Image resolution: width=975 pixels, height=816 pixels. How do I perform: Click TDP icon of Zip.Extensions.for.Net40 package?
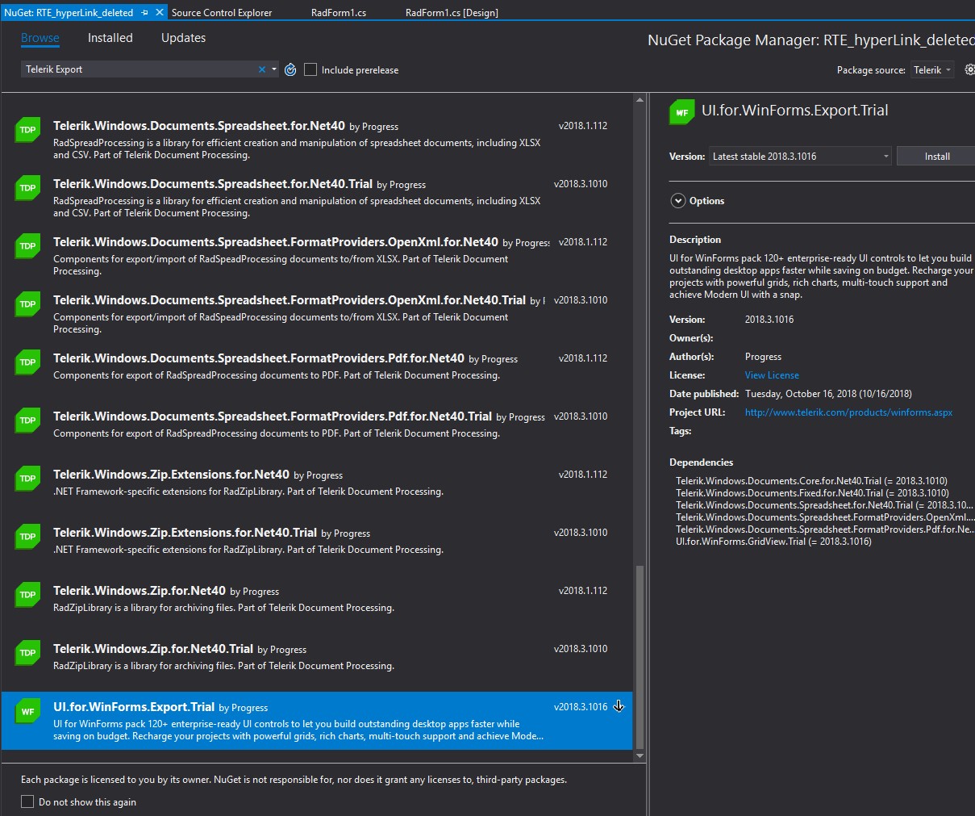[x=28, y=479]
